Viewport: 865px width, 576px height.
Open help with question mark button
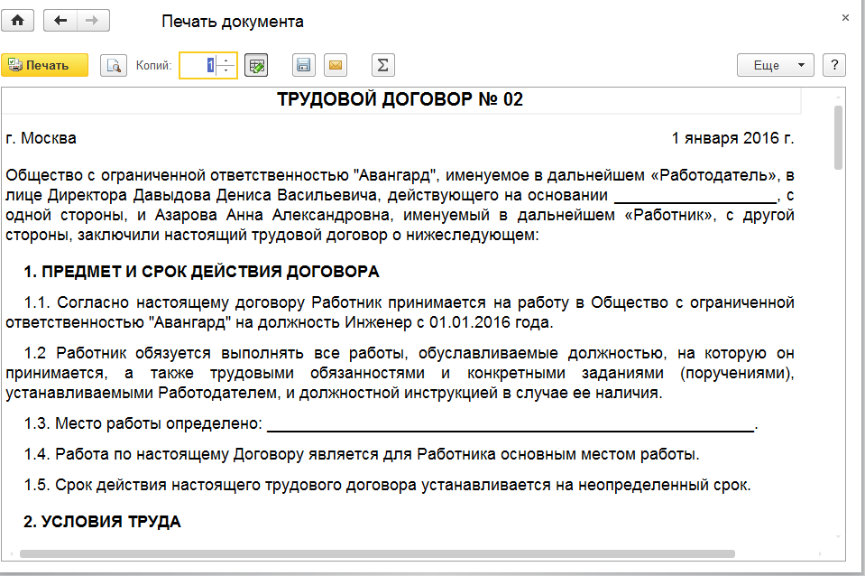(x=834, y=65)
